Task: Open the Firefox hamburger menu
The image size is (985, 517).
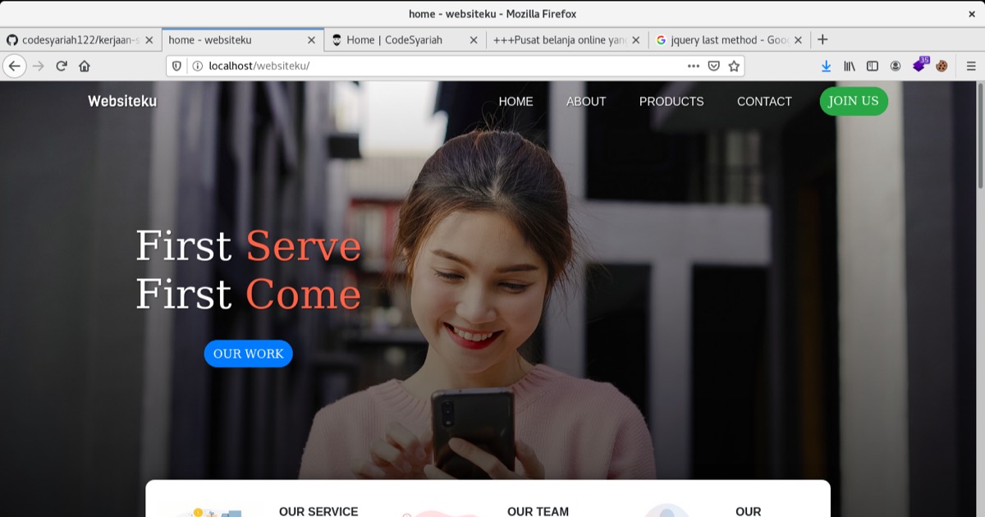Action: click(x=971, y=66)
